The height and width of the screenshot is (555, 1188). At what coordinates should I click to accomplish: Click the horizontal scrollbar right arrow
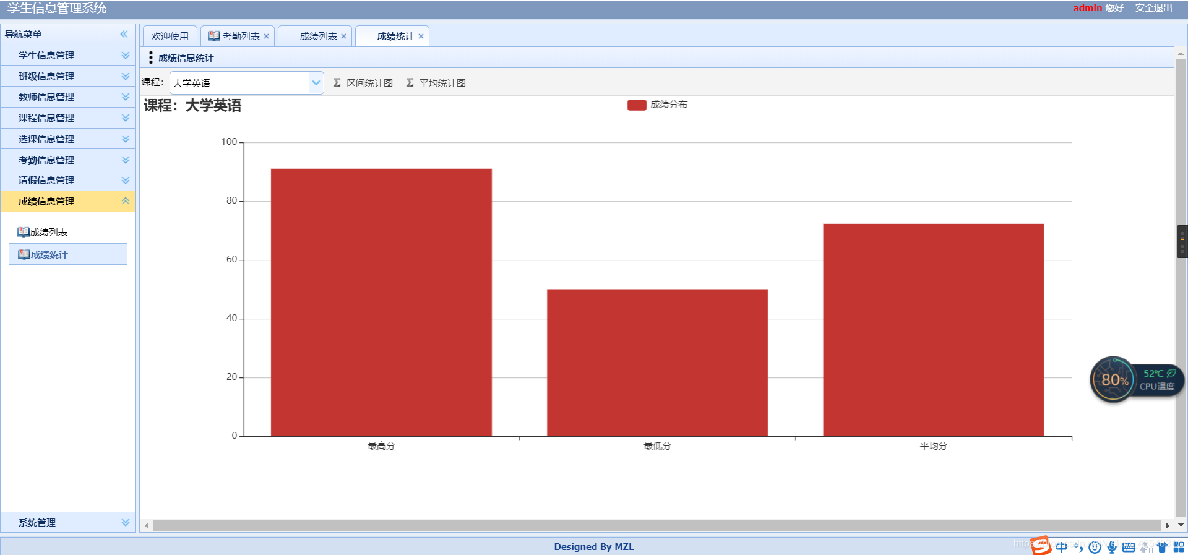(x=1168, y=525)
